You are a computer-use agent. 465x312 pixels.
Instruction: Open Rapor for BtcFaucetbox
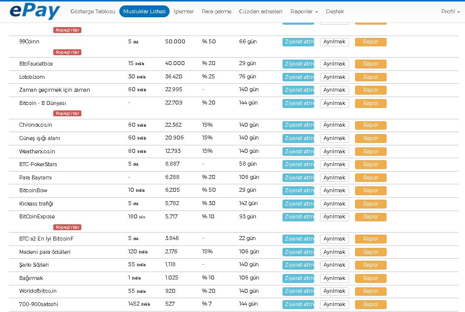371,64
